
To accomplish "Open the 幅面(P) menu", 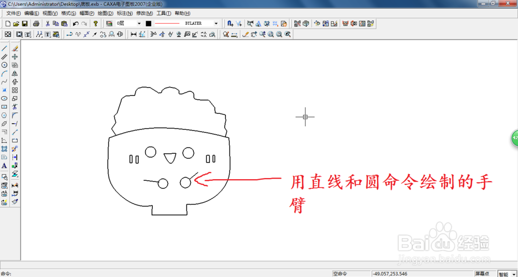I will point(87,13).
